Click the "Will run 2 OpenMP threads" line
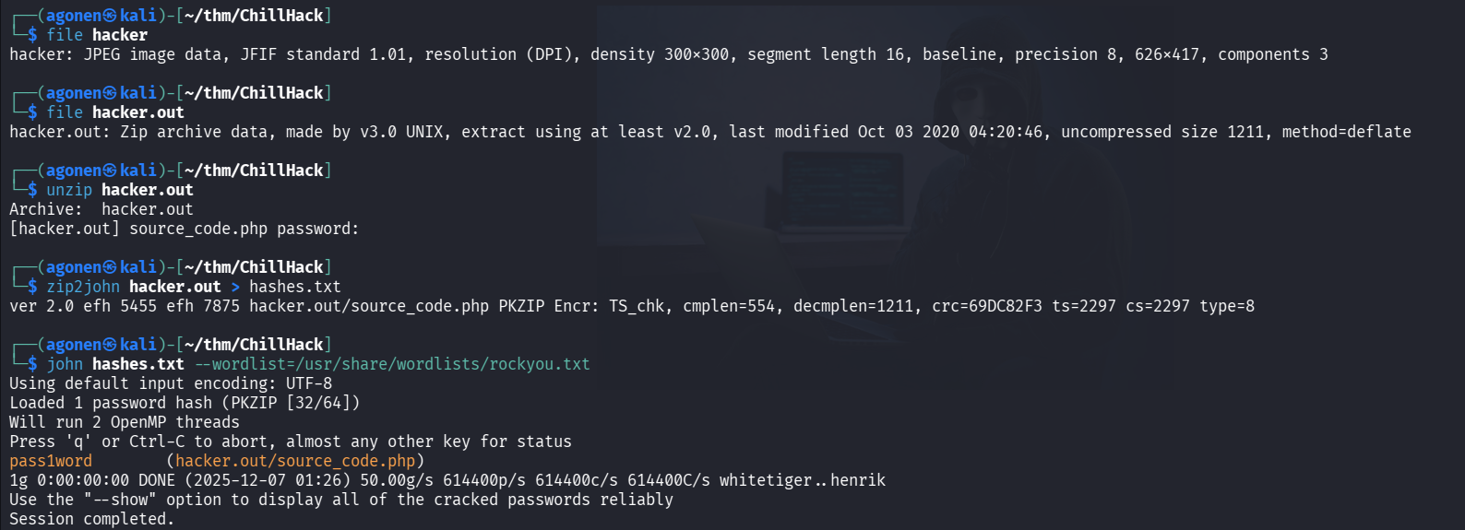 125,422
